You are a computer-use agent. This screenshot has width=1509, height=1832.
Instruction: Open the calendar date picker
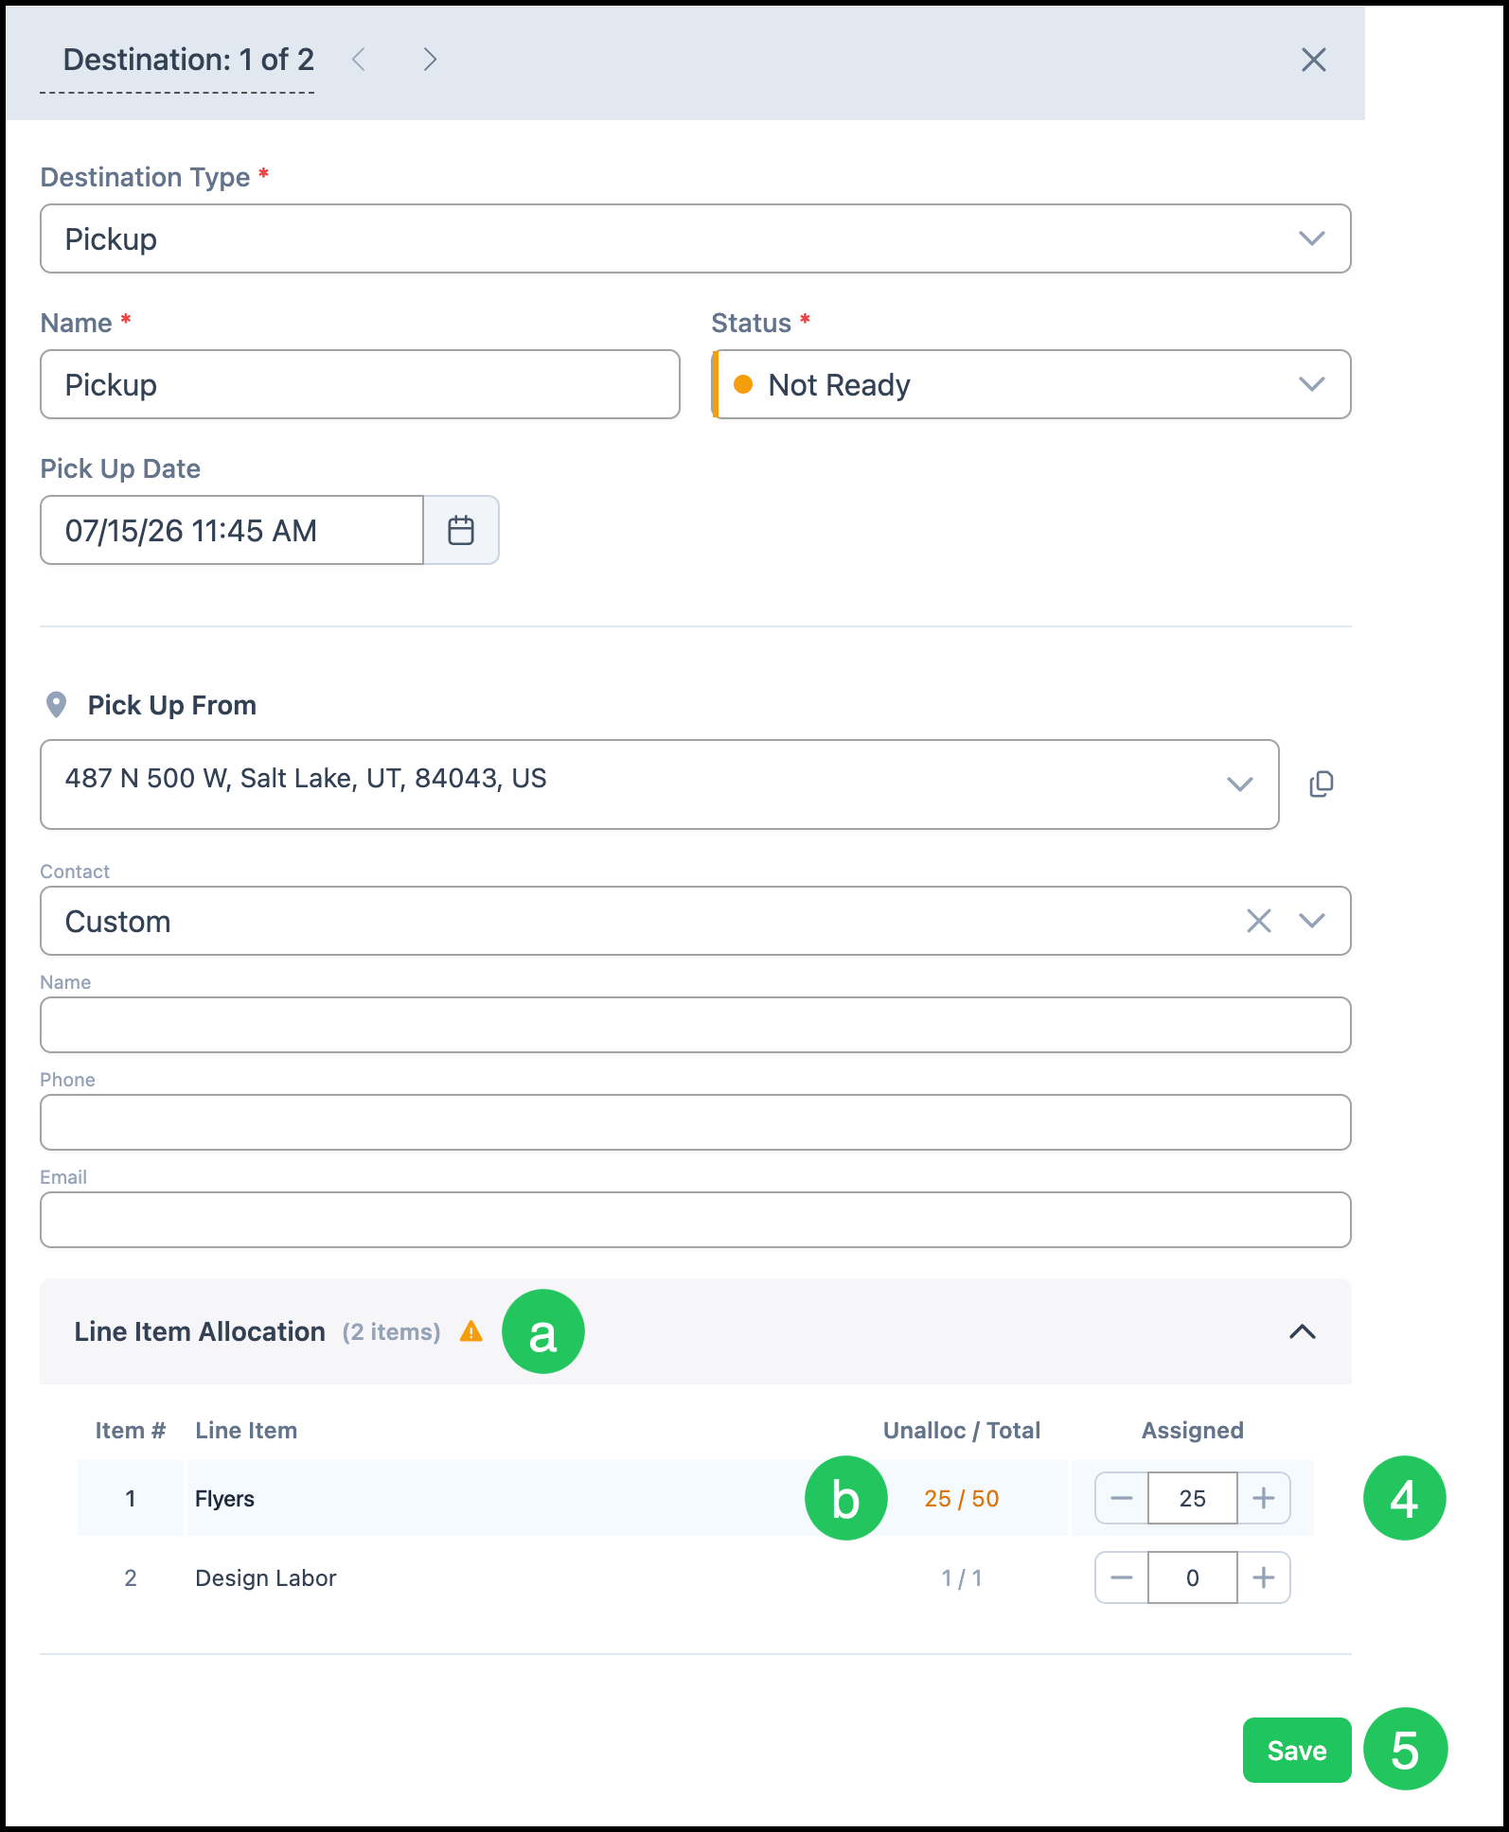tap(461, 530)
